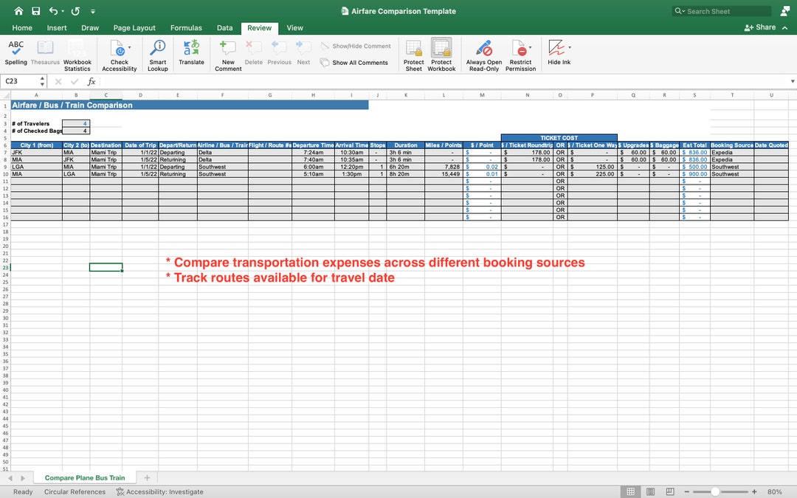
Task: Open Workbook Statistics
Action: point(77,52)
